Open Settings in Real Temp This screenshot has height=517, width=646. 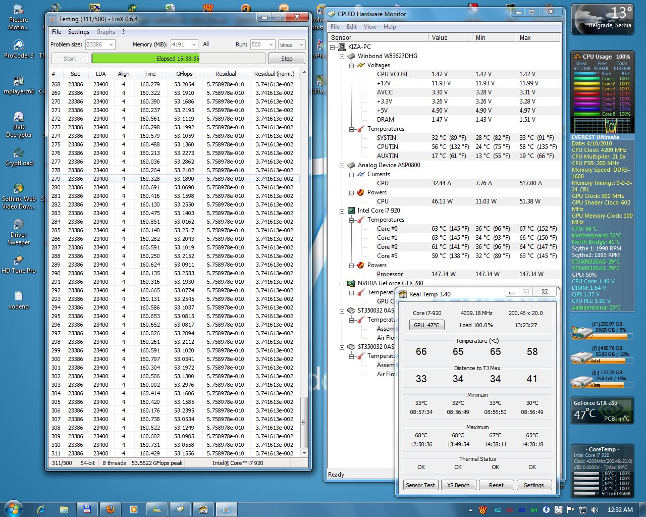pyautogui.click(x=533, y=485)
